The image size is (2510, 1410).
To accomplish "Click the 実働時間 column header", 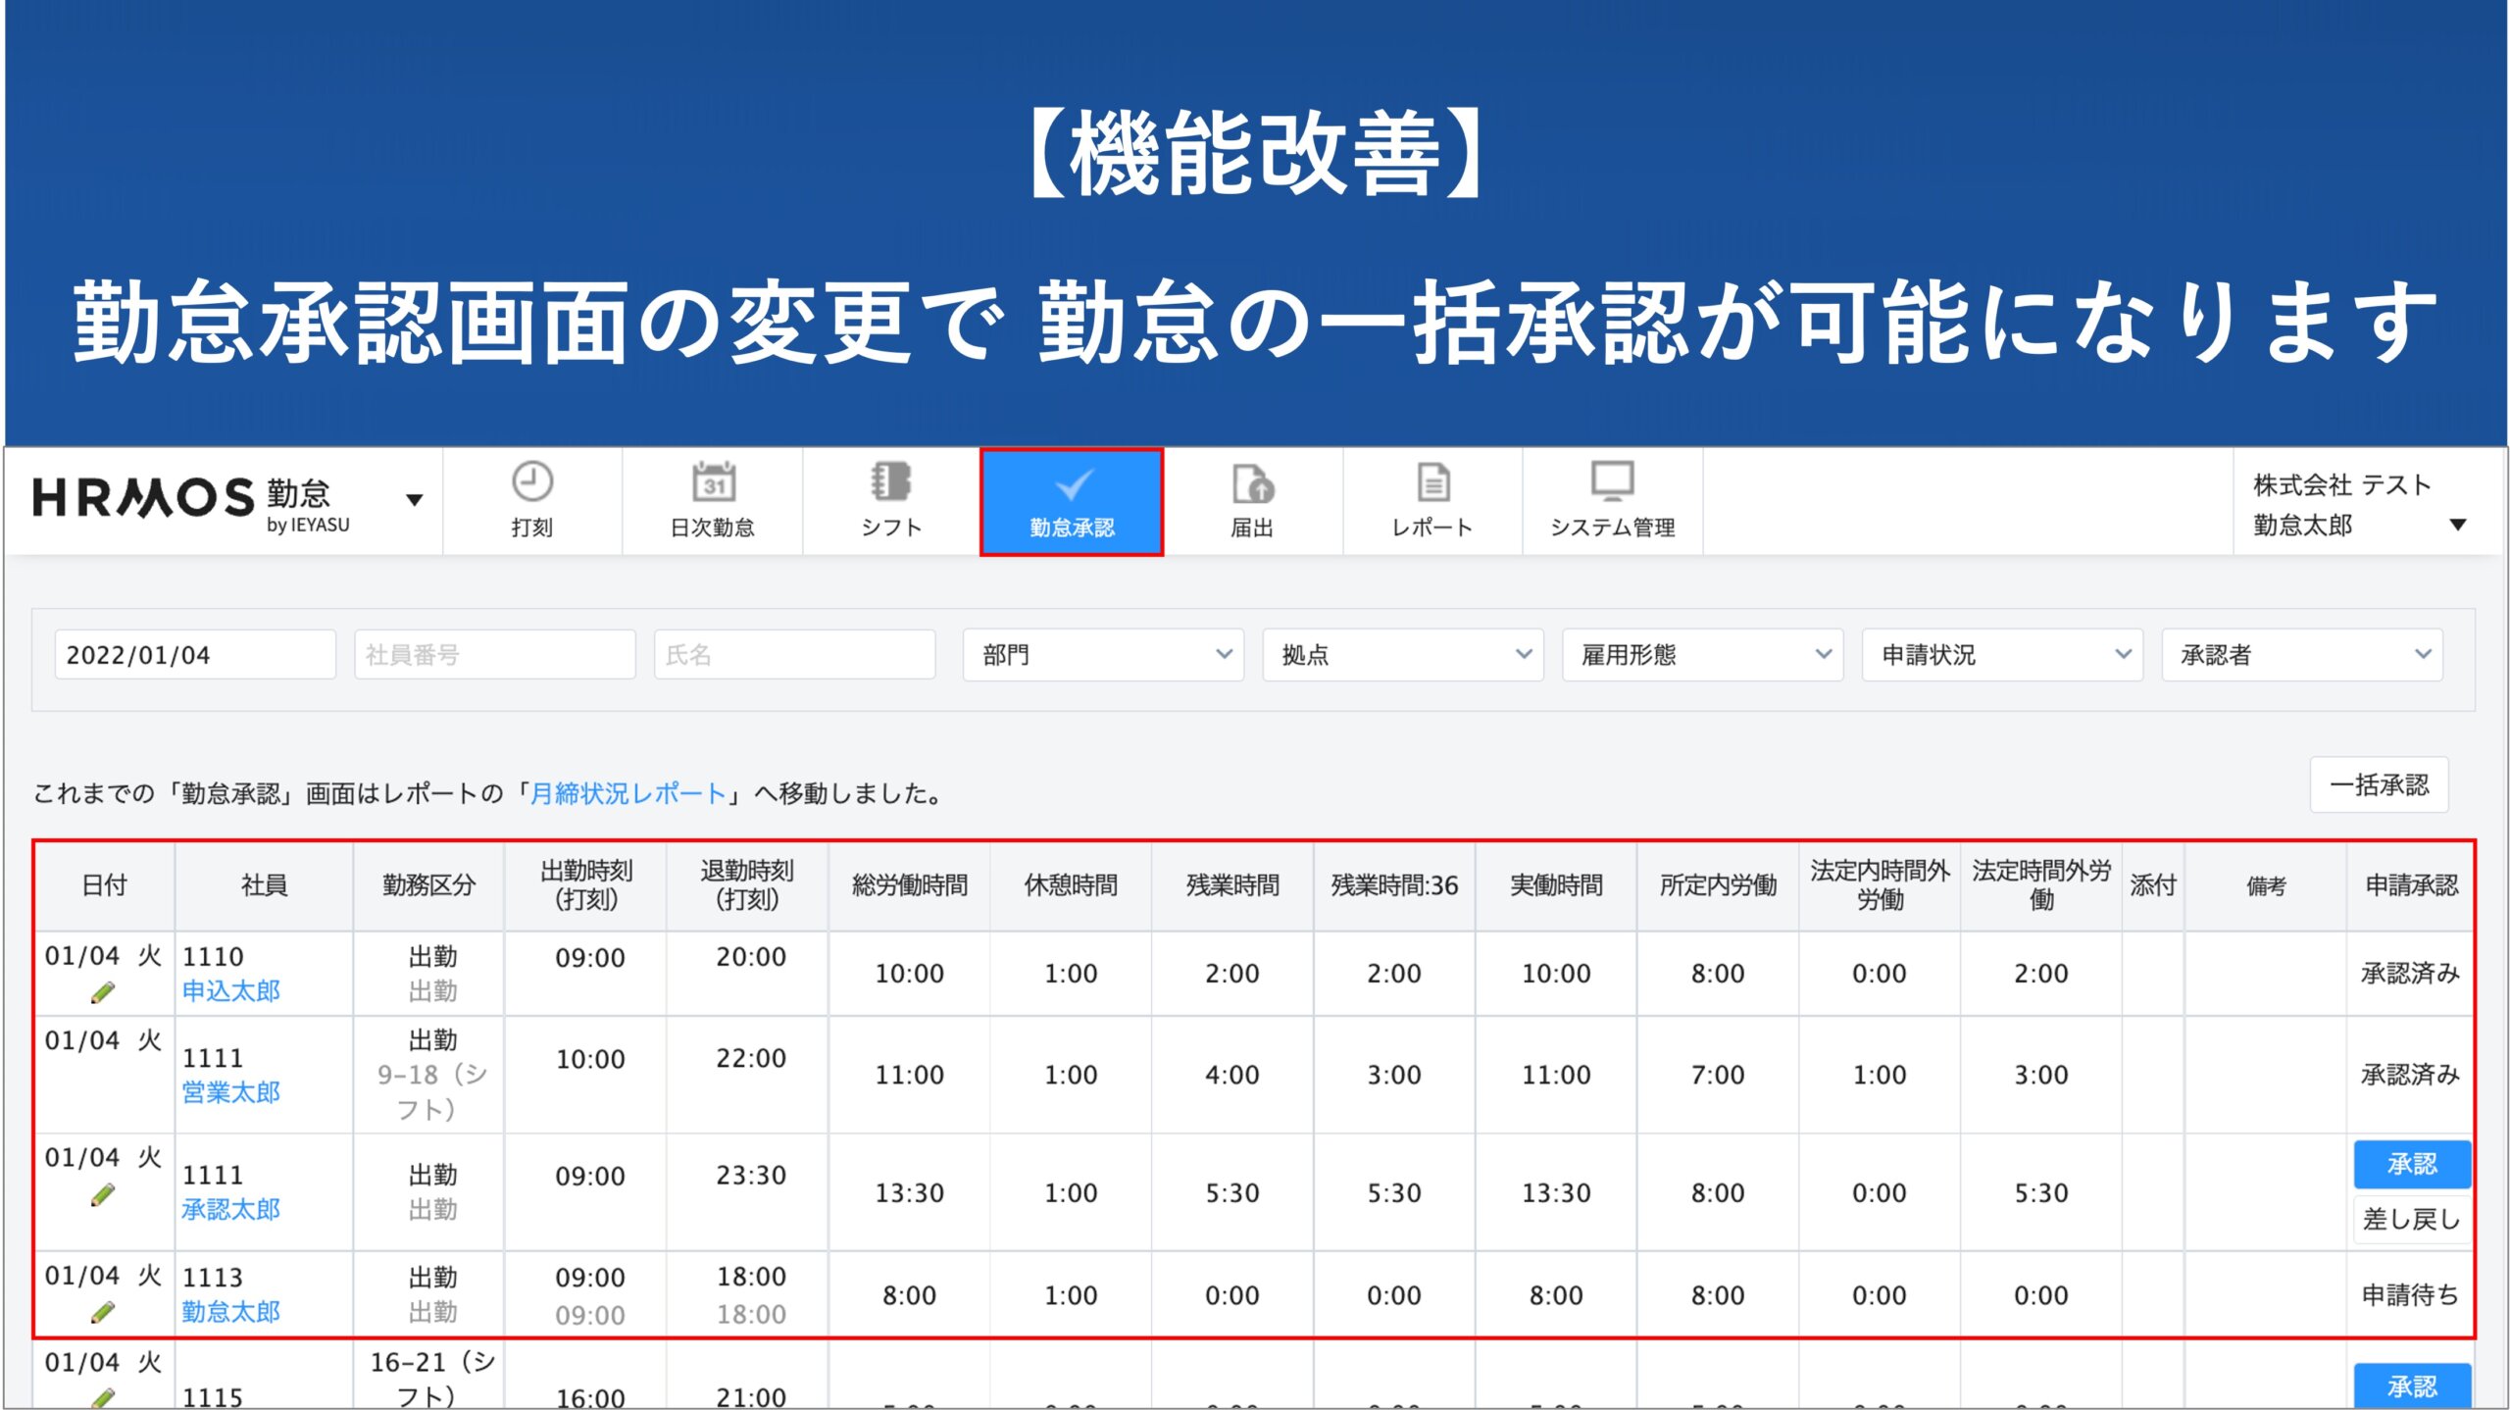I will pyautogui.click(x=1556, y=885).
